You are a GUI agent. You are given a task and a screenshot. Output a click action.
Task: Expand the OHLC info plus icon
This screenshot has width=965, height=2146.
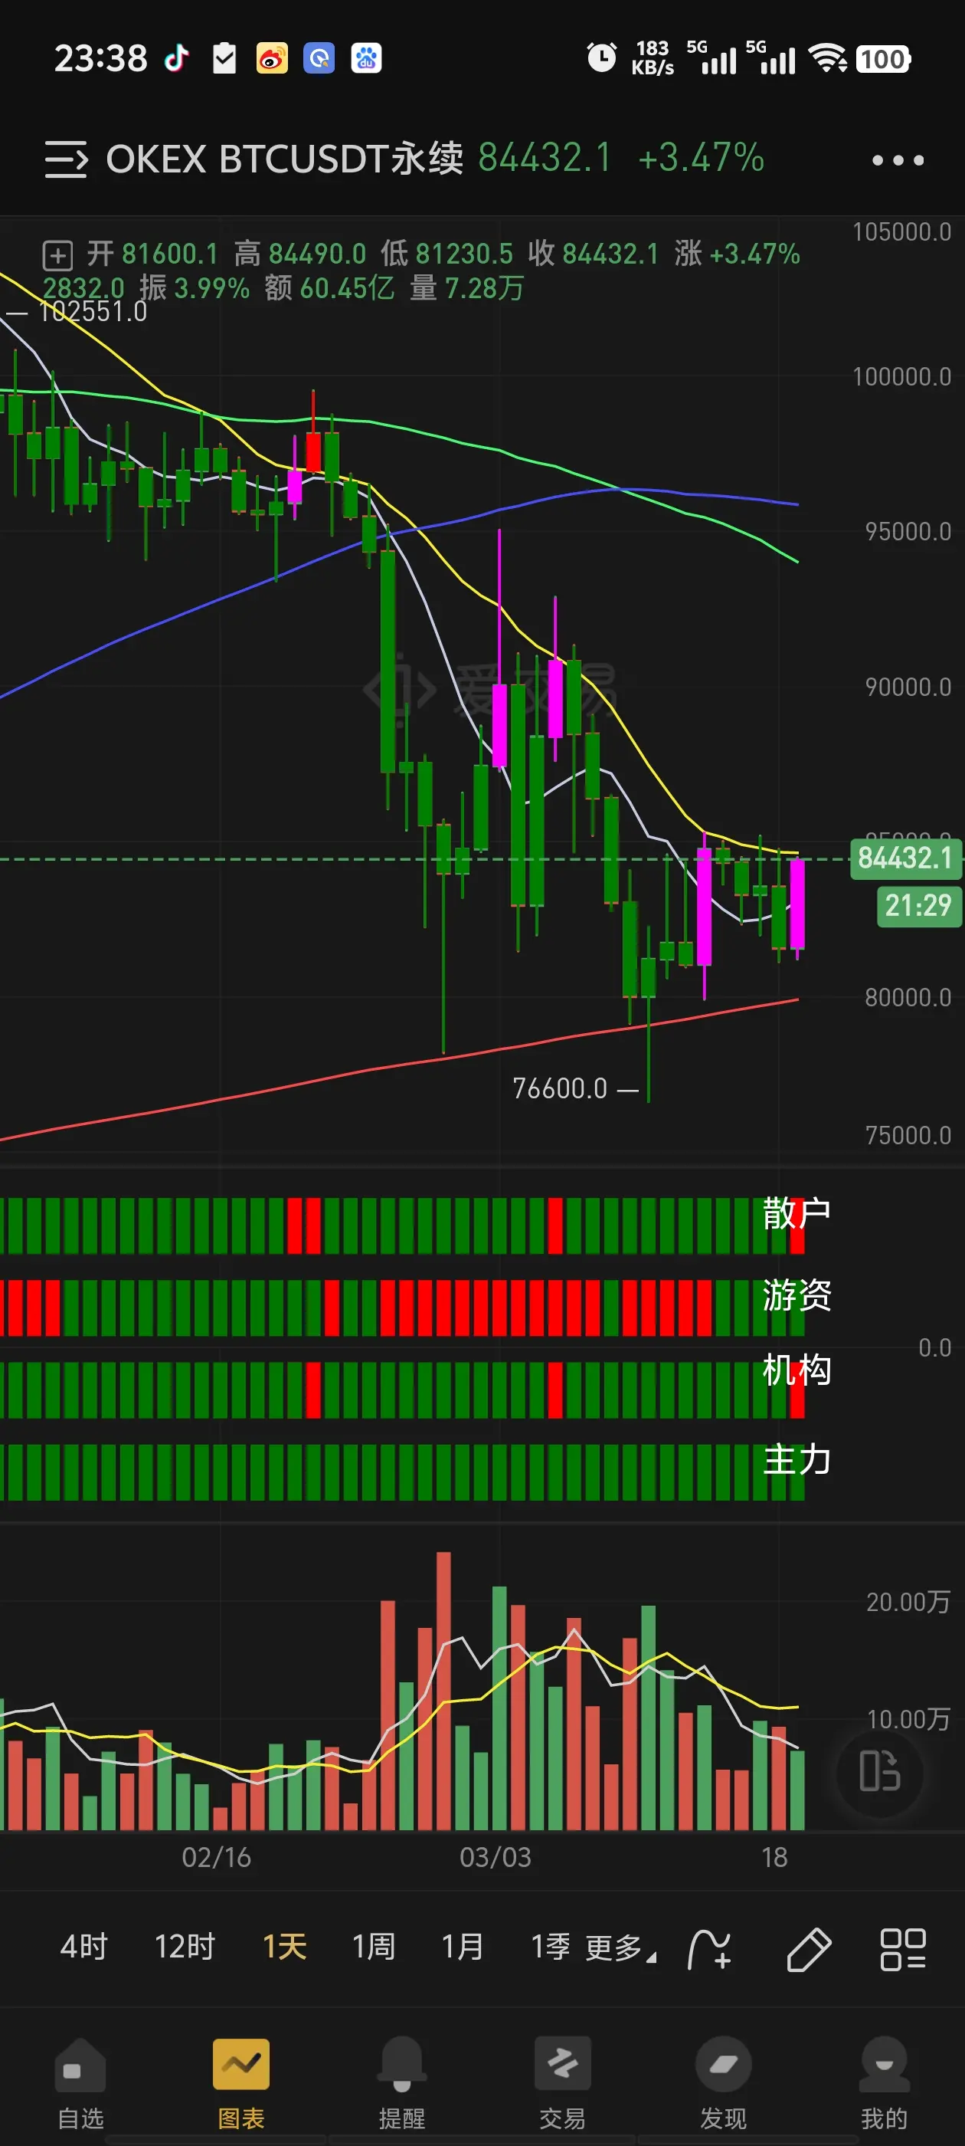(x=57, y=255)
